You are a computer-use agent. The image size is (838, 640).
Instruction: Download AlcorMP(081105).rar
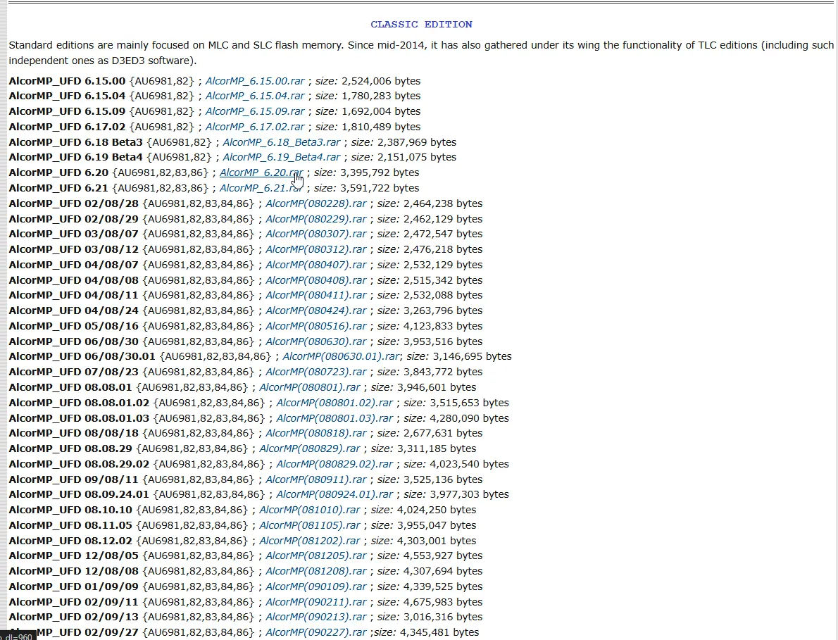tap(309, 526)
